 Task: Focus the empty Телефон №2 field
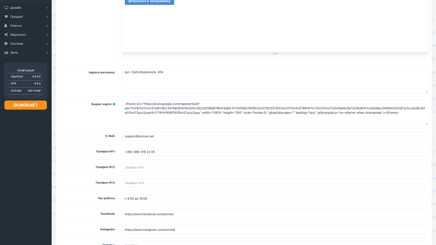coord(275,168)
